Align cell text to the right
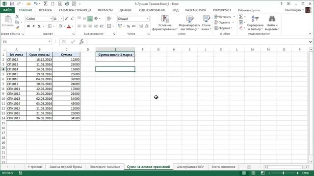The height and width of the screenshot is (176, 314). pyautogui.click(x=90, y=26)
